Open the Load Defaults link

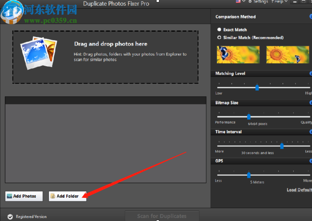299,190
